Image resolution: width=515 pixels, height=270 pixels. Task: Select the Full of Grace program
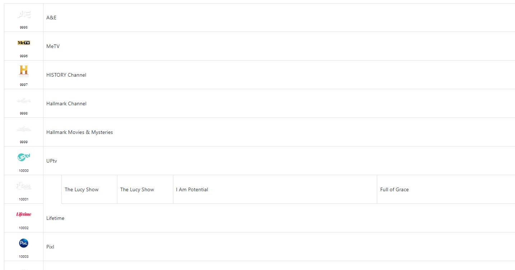coord(394,189)
